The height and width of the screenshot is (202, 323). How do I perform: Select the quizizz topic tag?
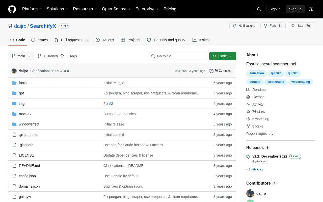coord(276,73)
